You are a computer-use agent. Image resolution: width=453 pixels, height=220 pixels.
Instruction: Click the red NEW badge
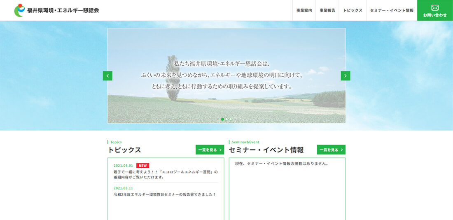click(143, 165)
